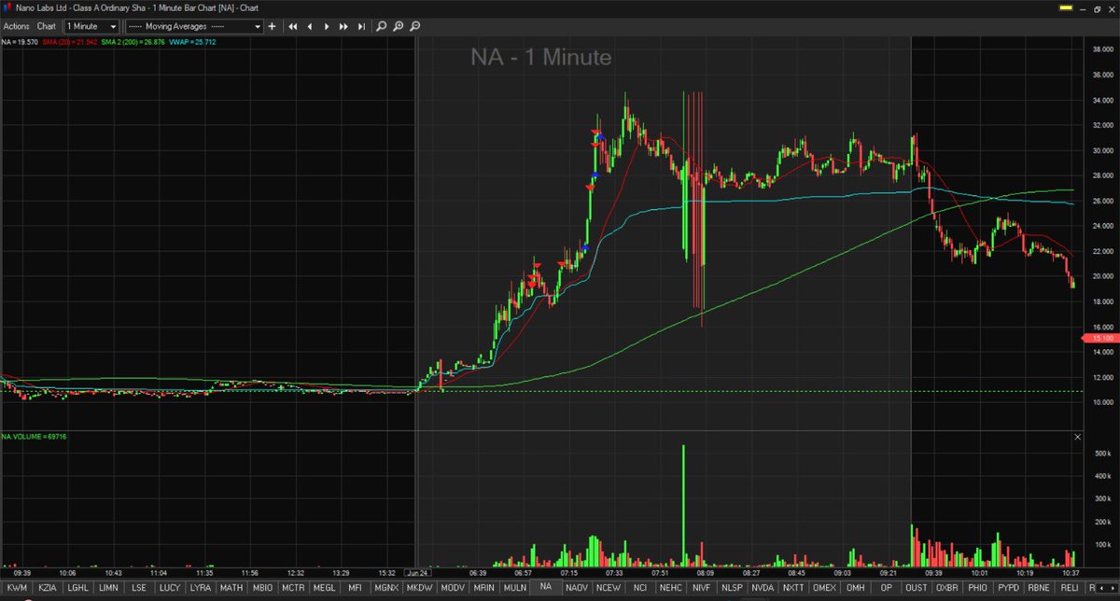Image resolution: width=1120 pixels, height=601 pixels.
Task: Switch to the LSE symbol tab
Action: pyautogui.click(x=139, y=588)
